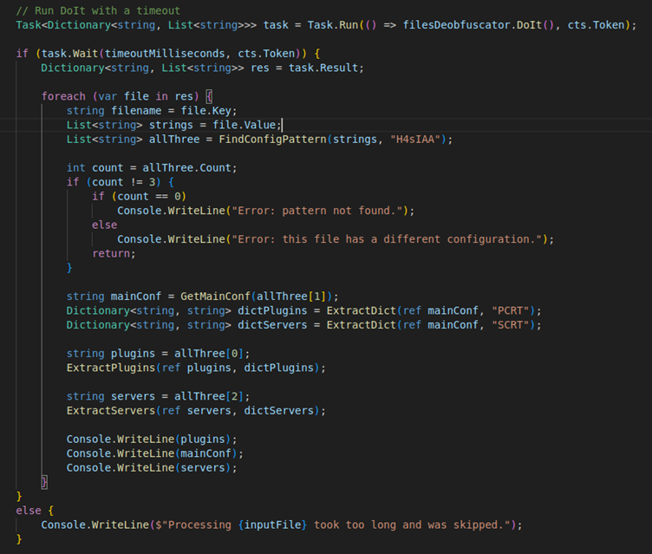Click the string "Error: pattern not found."
This screenshot has width=652, height=554.
click(316, 211)
